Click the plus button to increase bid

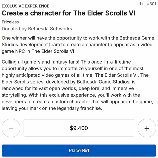point(147,128)
